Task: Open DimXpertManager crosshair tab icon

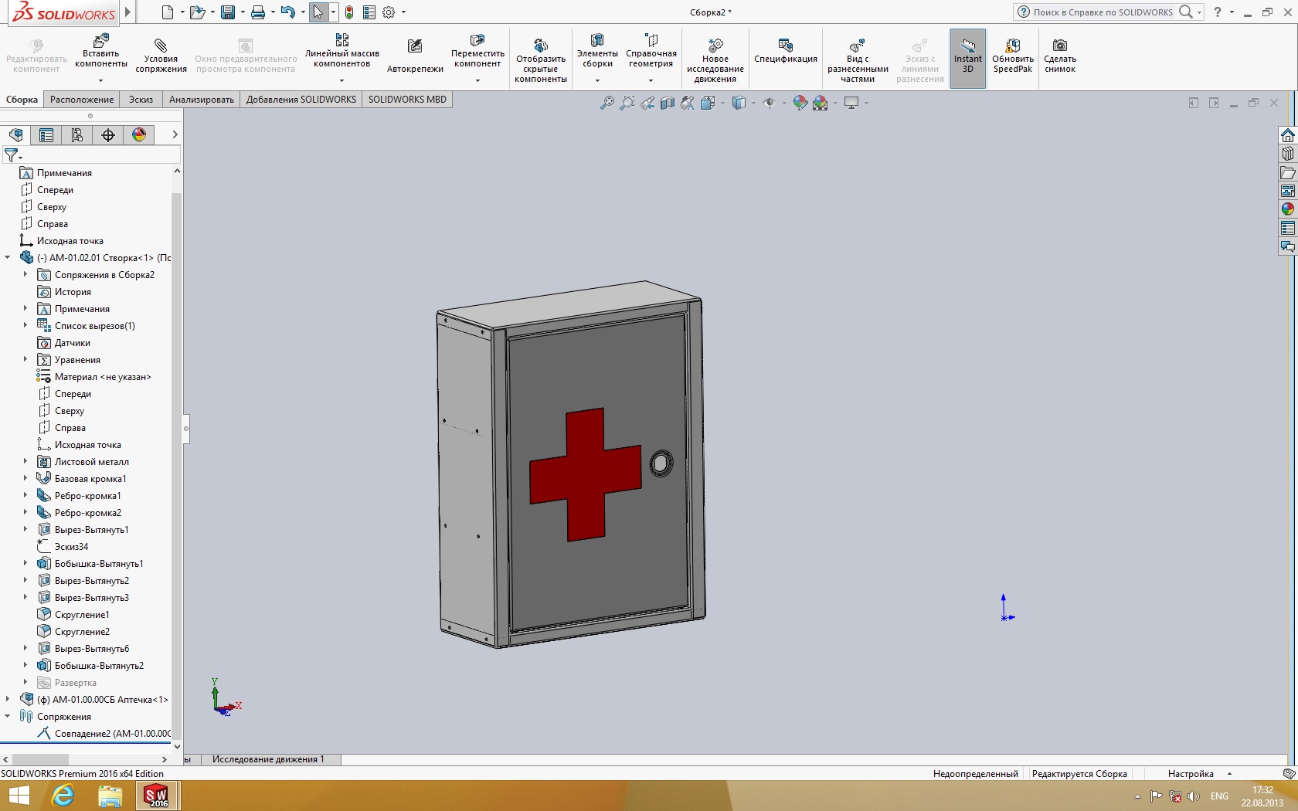Action: click(x=108, y=135)
